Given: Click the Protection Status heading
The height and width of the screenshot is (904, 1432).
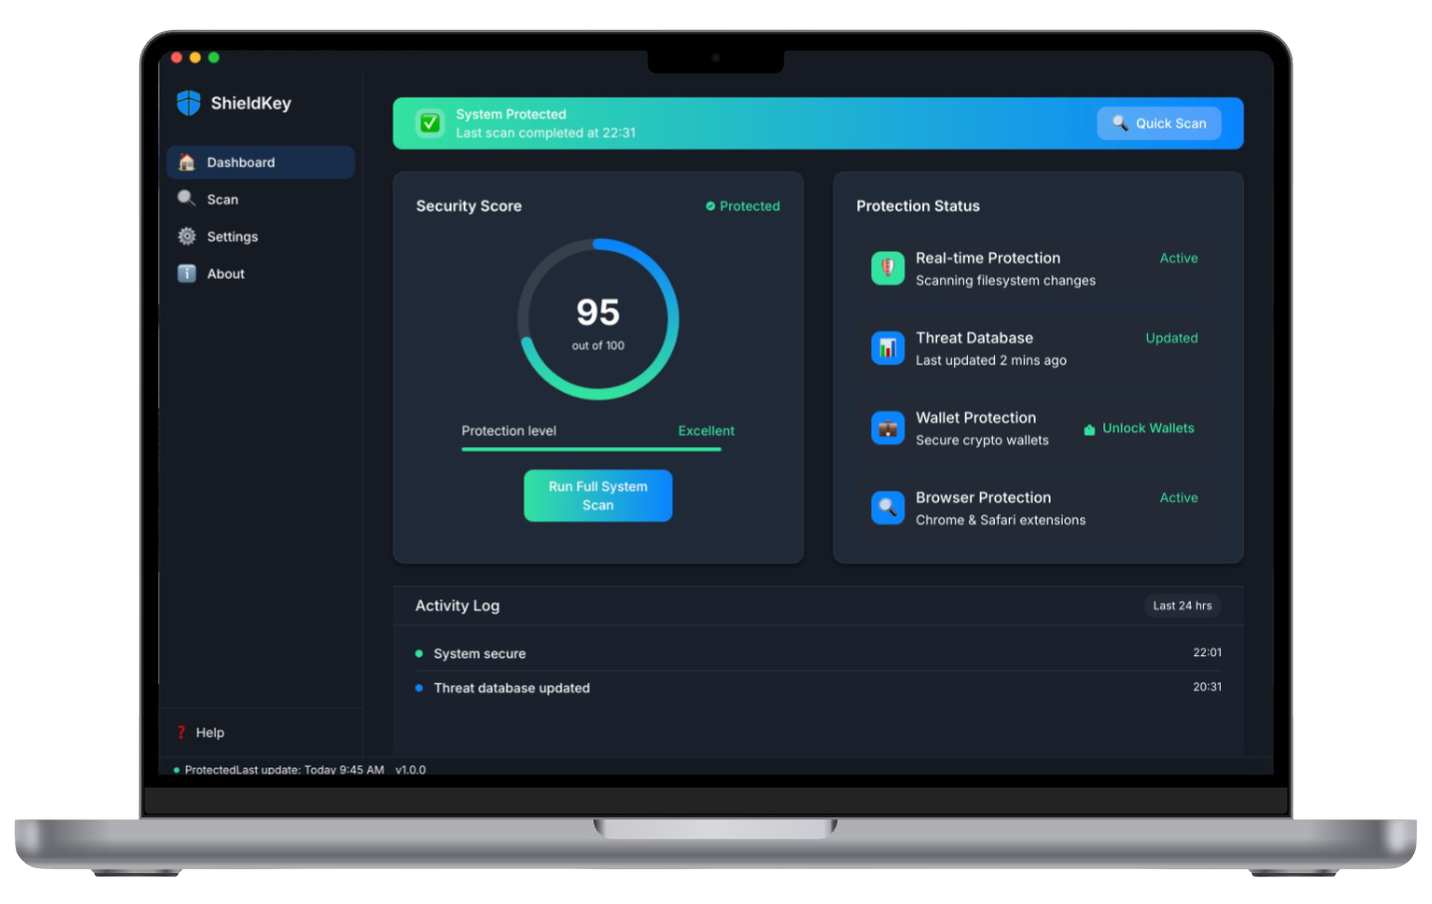Looking at the screenshot, I should click(918, 206).
